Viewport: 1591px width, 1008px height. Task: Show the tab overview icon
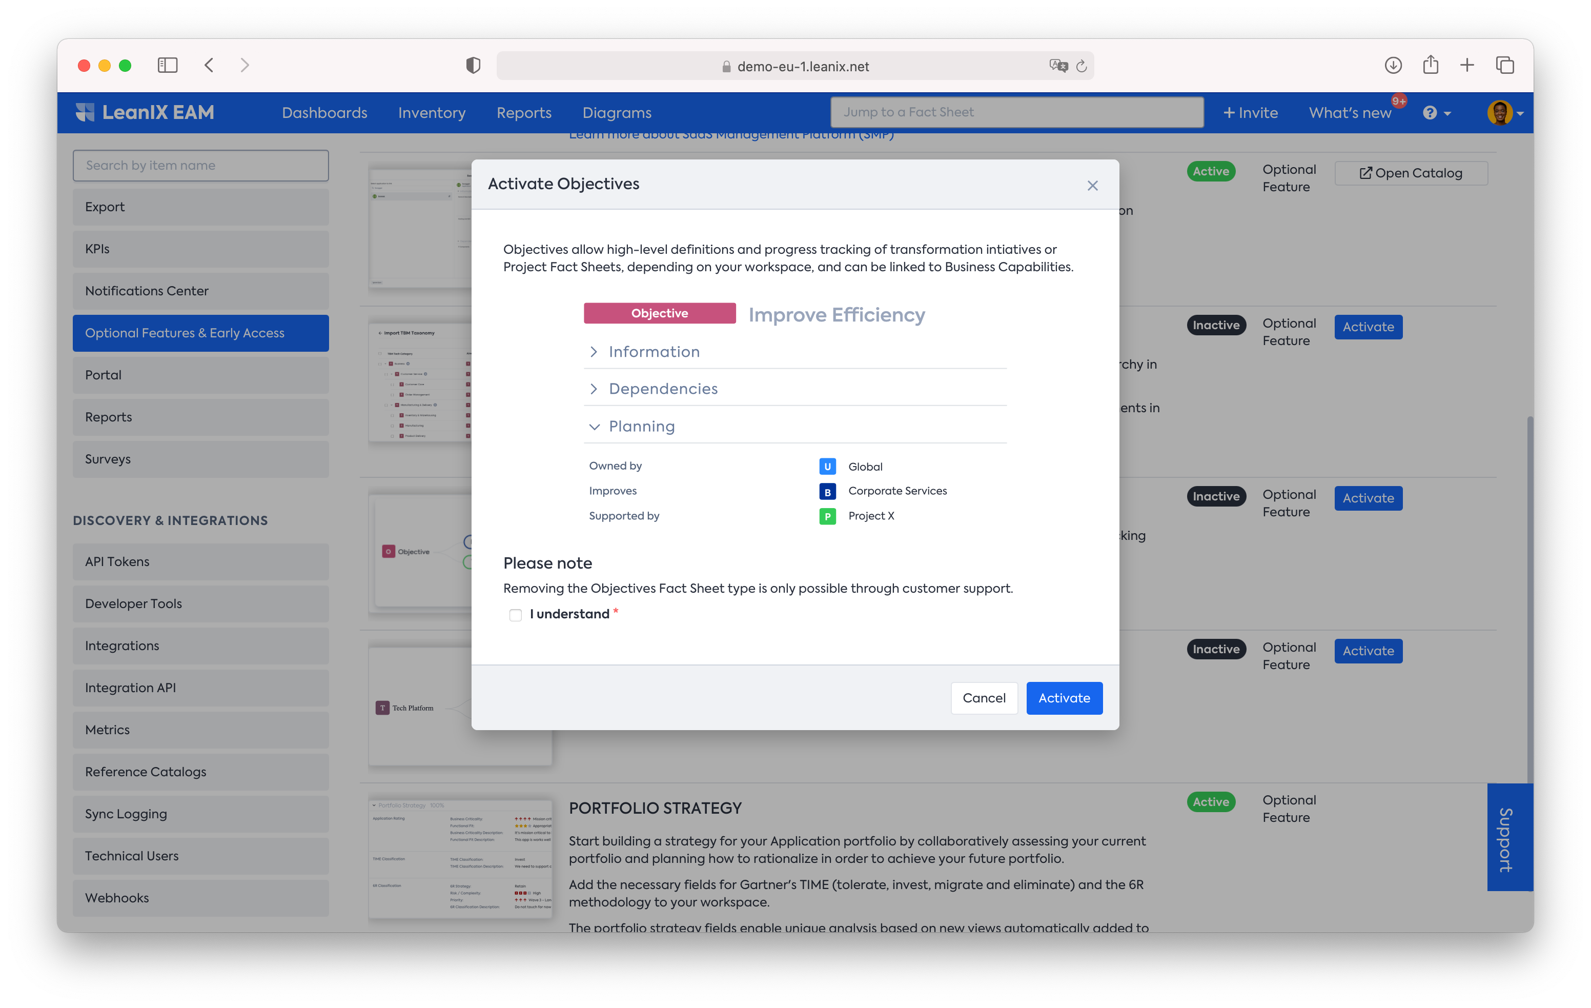point(1504,65)
